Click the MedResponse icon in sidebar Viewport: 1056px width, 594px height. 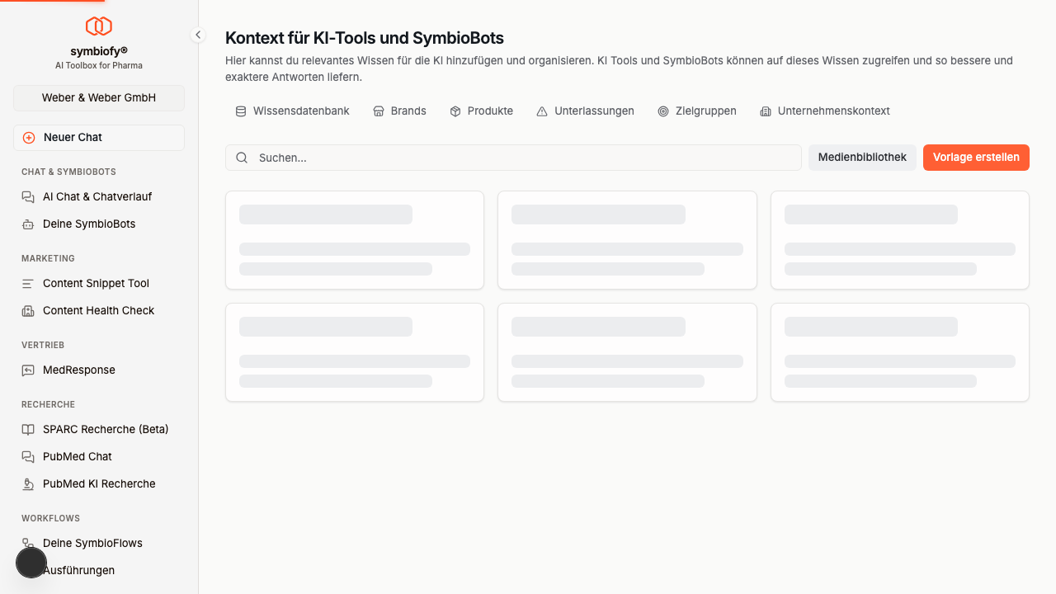(28, 370)
